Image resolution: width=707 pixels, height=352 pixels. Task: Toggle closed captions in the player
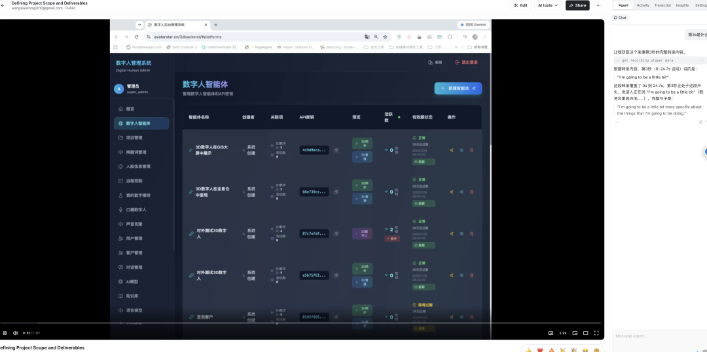(551, 333)
